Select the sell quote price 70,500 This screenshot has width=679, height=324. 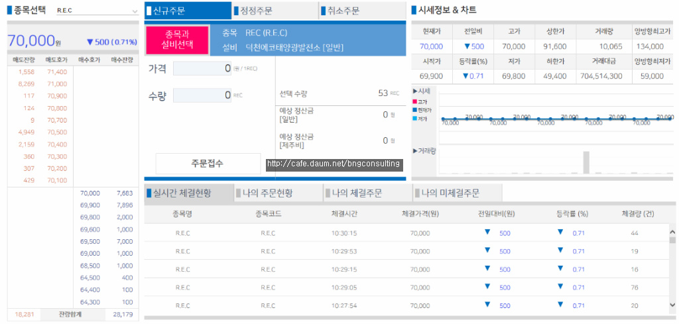coord(57,132)
